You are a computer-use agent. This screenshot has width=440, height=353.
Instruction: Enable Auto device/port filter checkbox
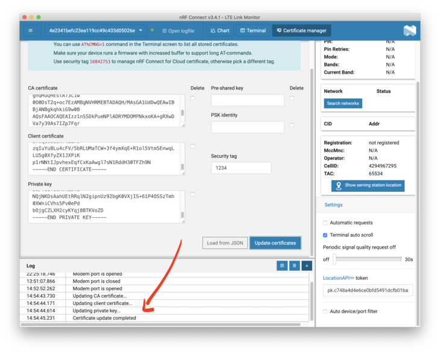325,311
